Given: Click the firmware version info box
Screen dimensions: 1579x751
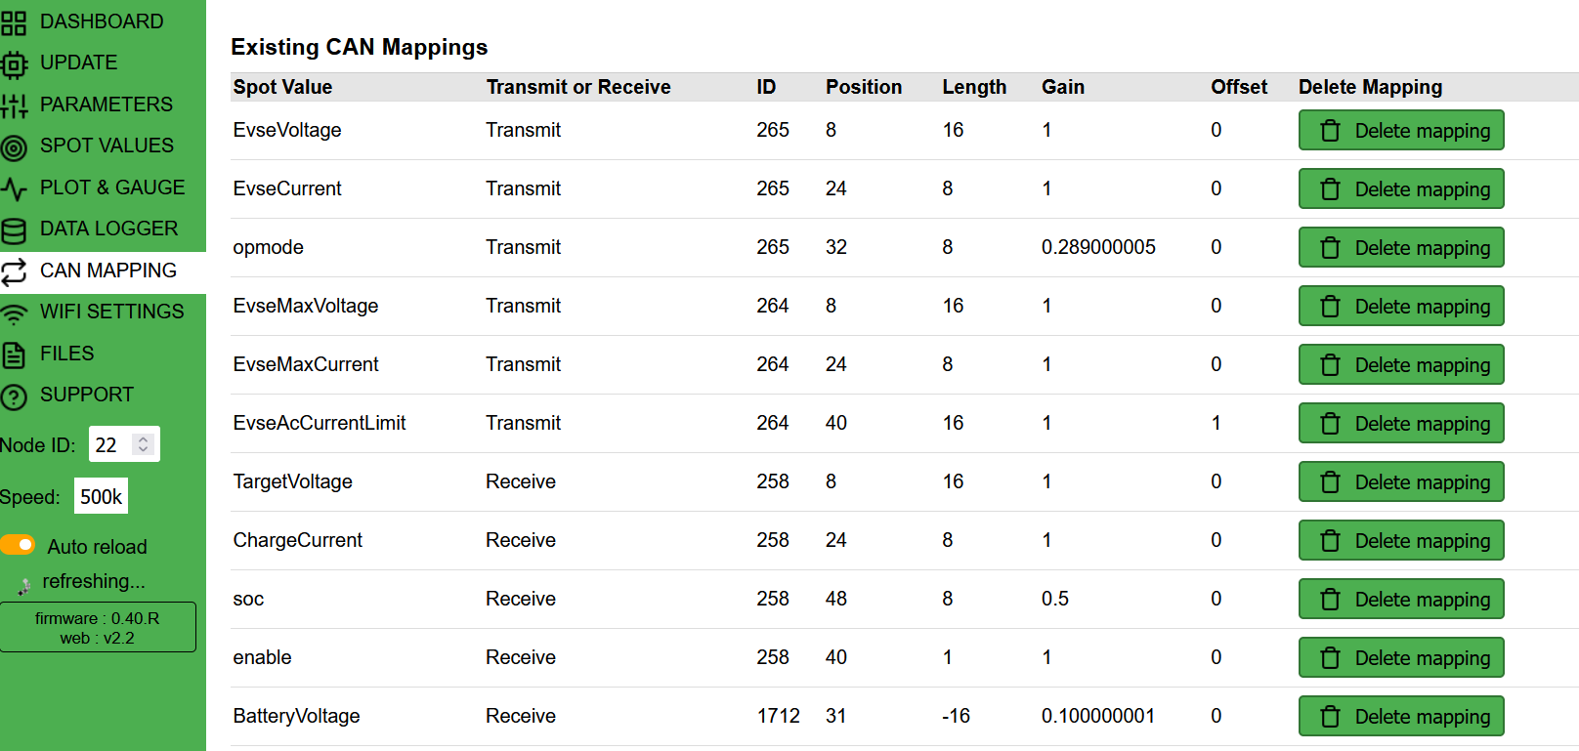Looking at the screenshot, I should pyautogui.click(x=98, y=627).
